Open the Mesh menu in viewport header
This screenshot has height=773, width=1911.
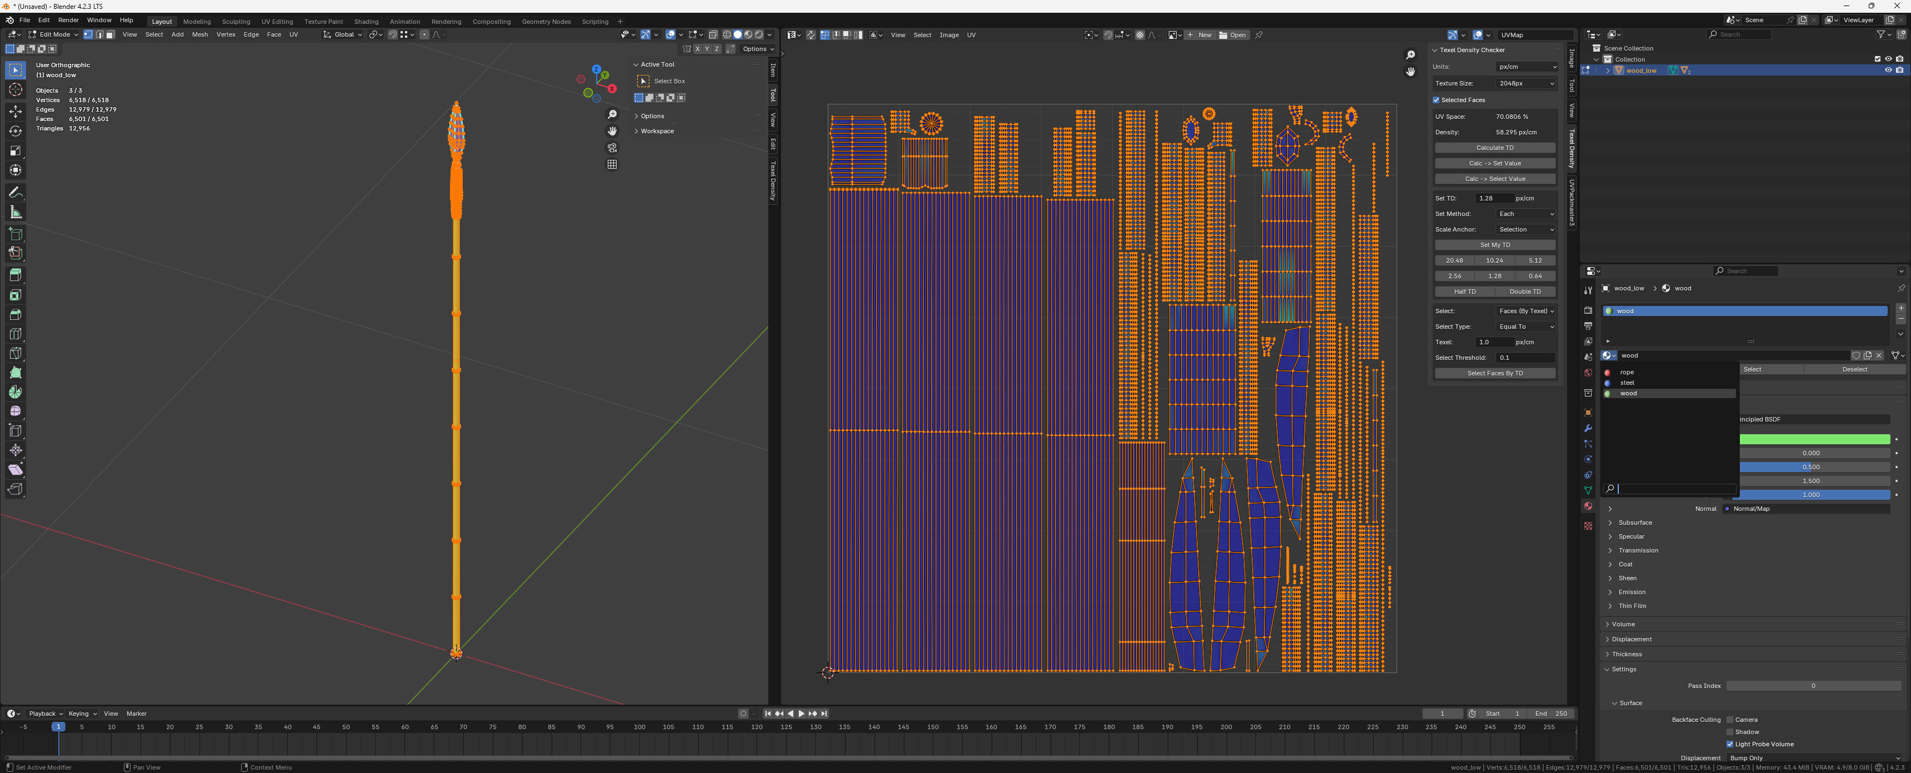(199, 35)
